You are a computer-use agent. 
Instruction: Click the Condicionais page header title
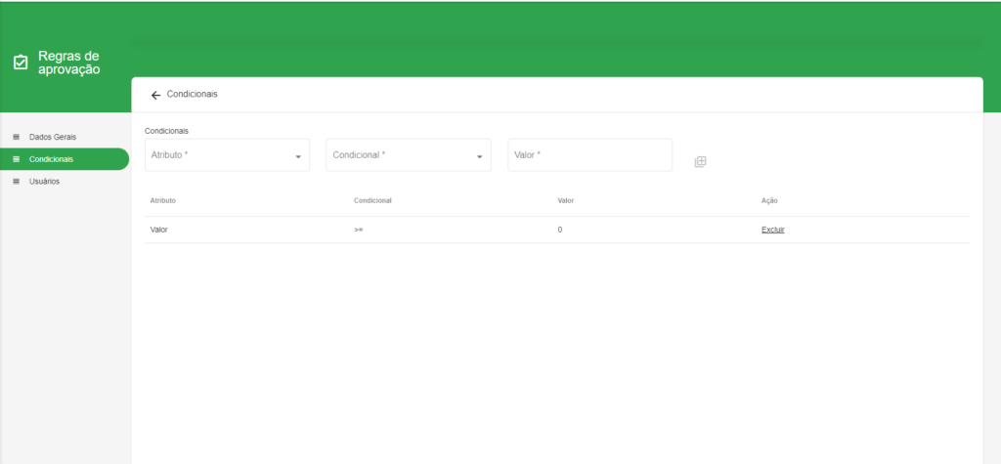pos(193,94)
